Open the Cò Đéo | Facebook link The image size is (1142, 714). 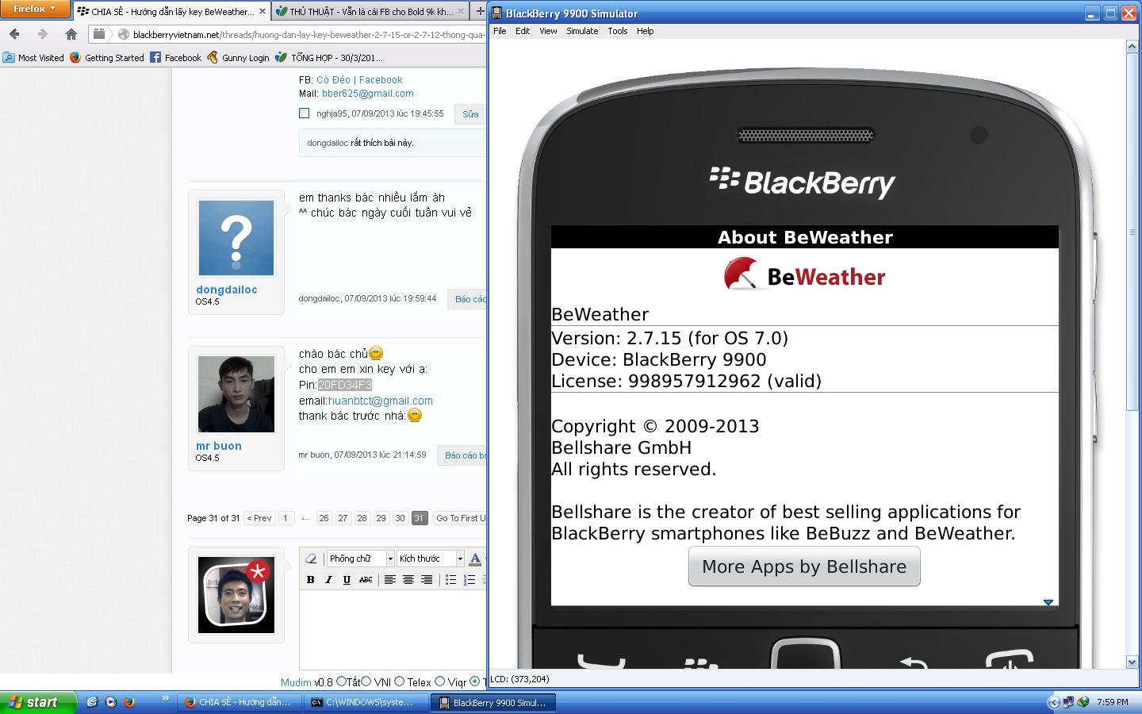click(x=359, y=79)
